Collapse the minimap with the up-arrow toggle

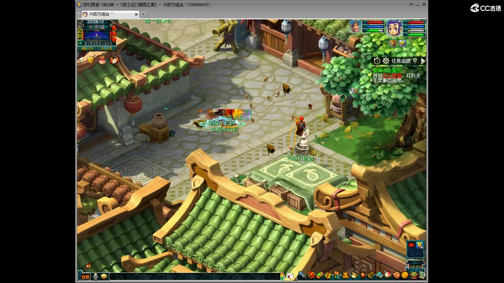[x=80, y=43]
